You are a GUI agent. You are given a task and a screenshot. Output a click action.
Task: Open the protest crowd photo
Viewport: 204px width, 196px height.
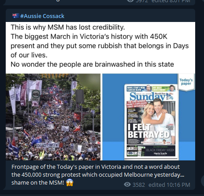pyautogui.click(x=53, y=117)
